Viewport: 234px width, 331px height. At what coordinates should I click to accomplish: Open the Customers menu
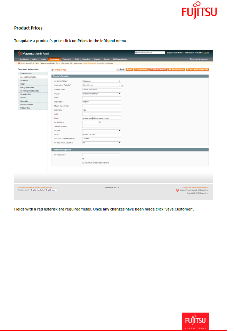coord(55,59)
